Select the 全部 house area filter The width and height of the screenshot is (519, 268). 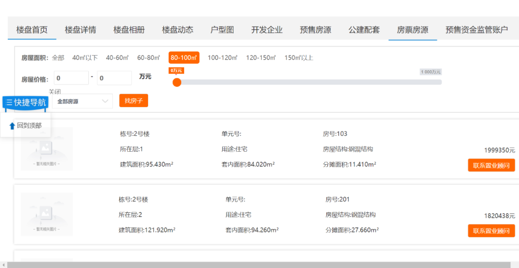coord(58,58)
